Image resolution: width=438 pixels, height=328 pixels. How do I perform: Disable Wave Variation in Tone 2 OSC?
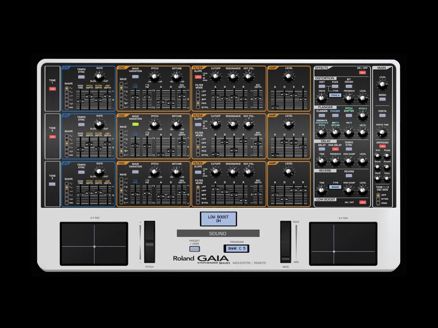[x=136, y=124]
